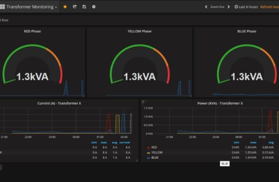Click the 0.08 kVA avg value for RED
Viewport: 279px width, 182px height.
[x=268, y=147]
